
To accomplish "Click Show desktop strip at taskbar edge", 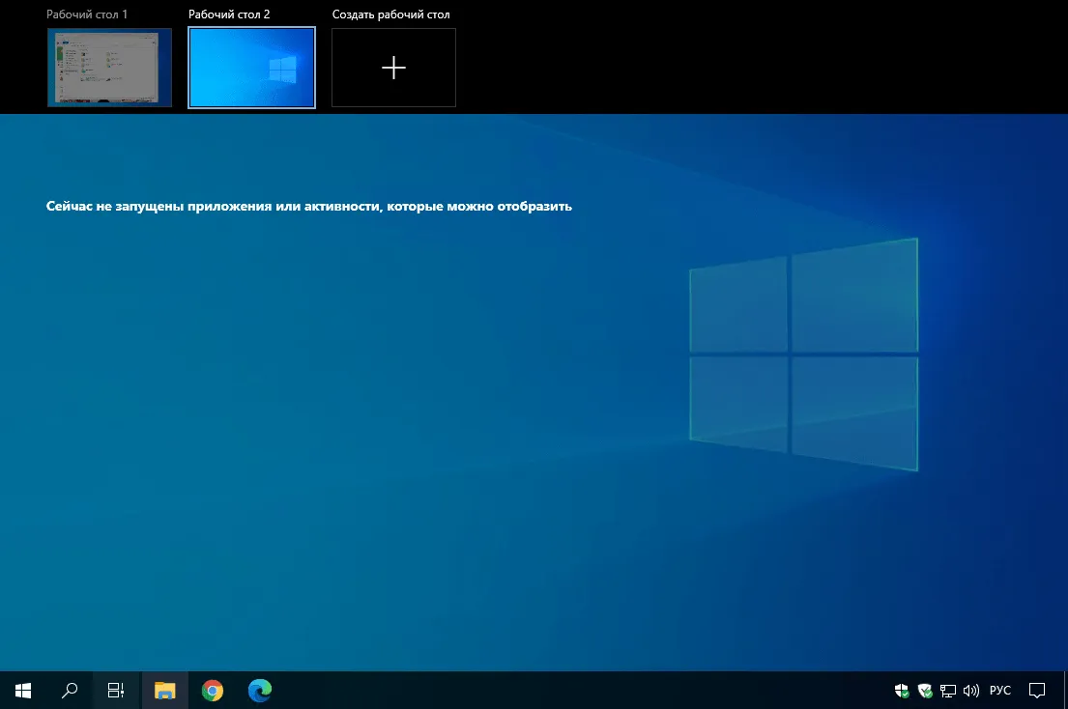I will pos(1065,691).
